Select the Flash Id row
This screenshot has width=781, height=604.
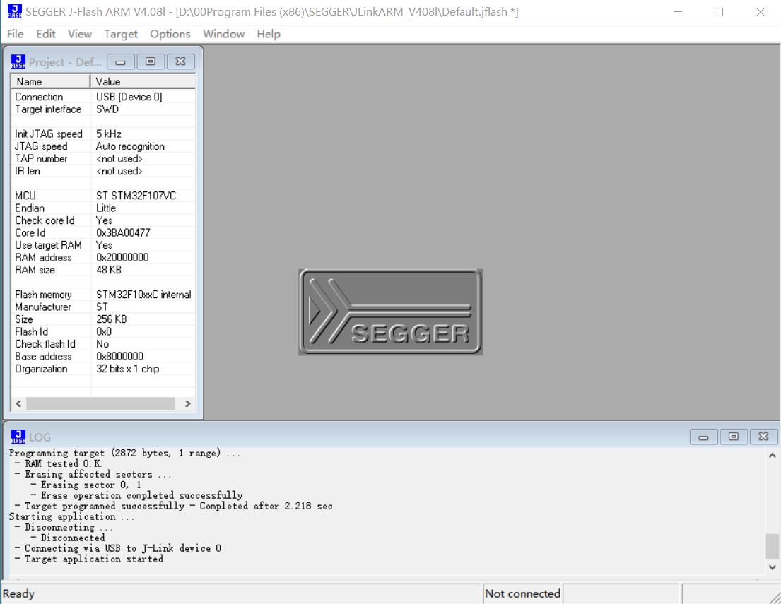[103, 331]
